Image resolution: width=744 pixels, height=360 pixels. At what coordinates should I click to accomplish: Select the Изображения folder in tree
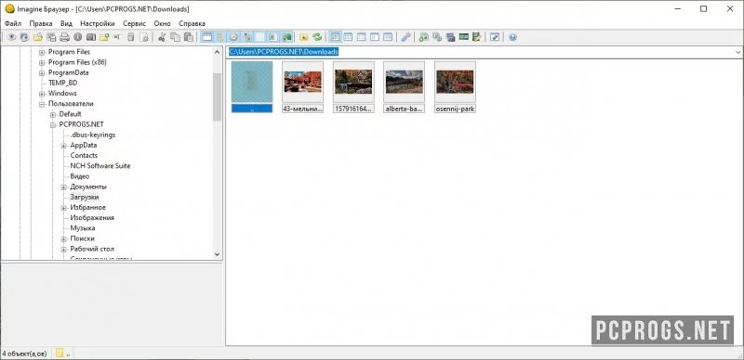(x=92, y=218)
